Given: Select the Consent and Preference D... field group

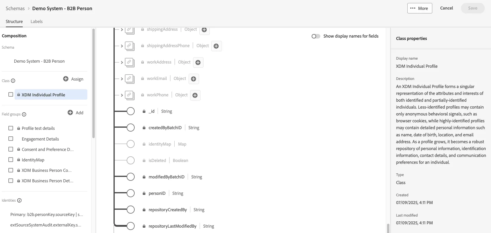Looking at the screenshot, I should click(48, 149).
